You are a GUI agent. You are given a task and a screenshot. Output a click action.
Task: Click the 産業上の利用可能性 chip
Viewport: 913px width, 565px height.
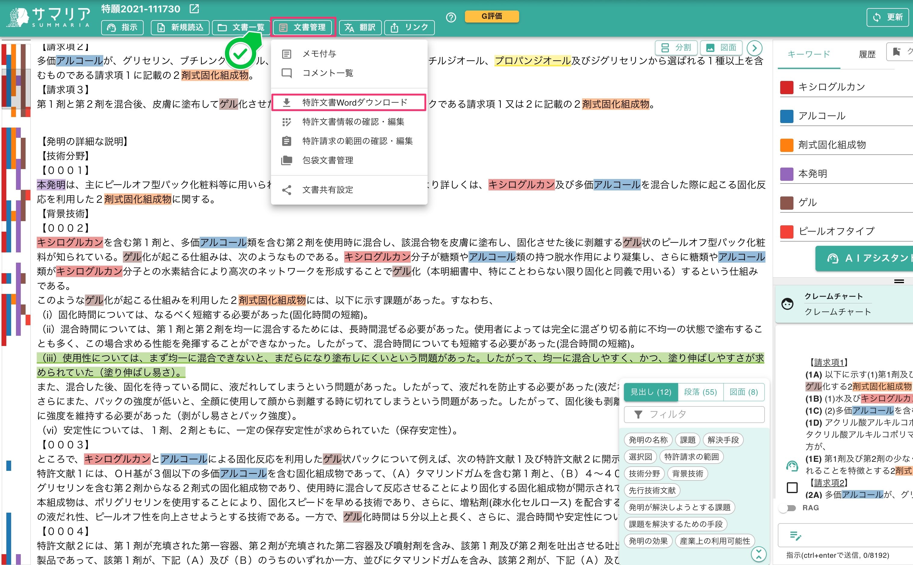click(715, 541)
